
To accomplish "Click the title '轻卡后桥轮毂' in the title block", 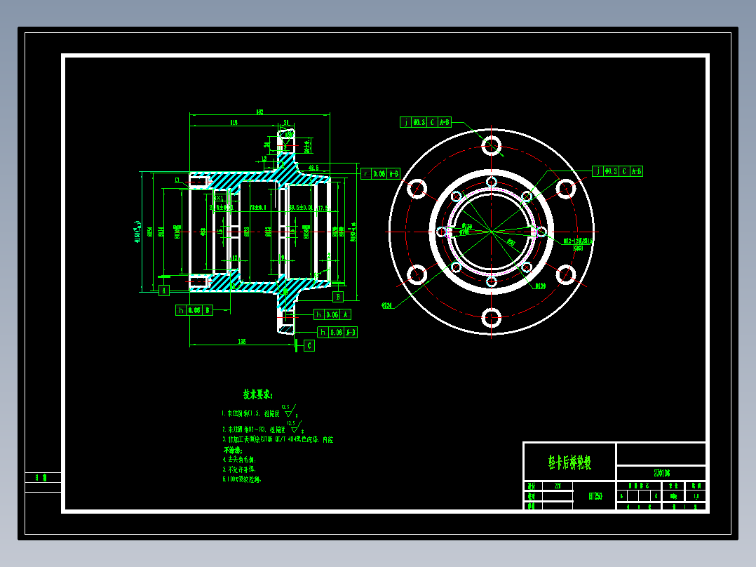I will pos(569,462).
